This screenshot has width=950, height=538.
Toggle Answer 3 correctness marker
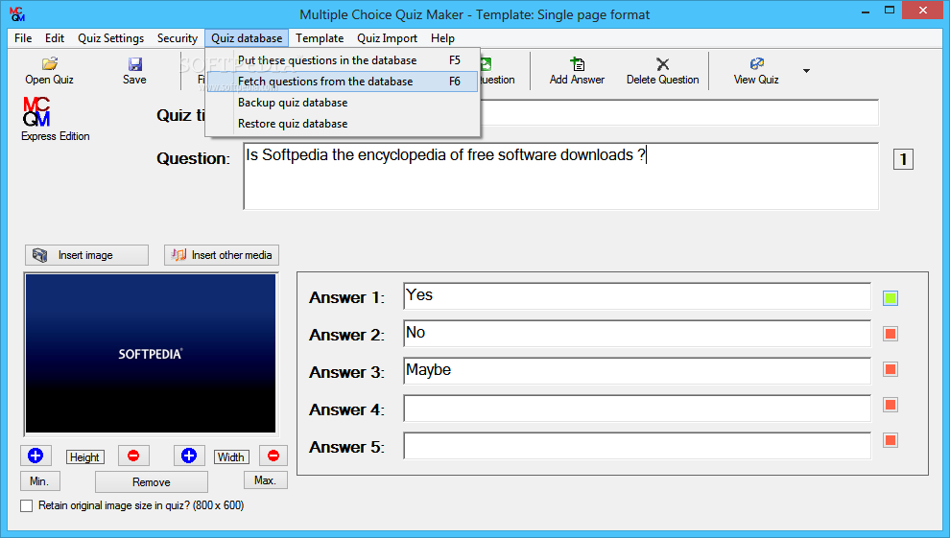(890, 369)
